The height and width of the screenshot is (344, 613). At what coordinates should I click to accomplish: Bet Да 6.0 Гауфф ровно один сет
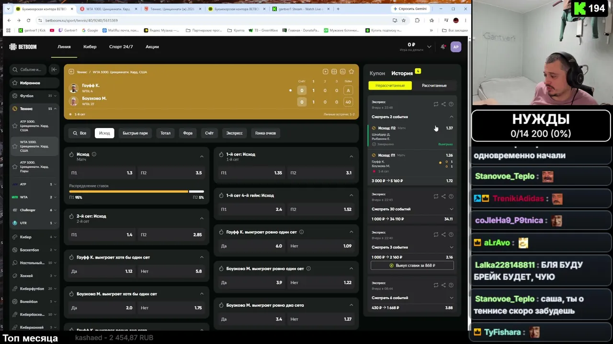tap(251, 246)
